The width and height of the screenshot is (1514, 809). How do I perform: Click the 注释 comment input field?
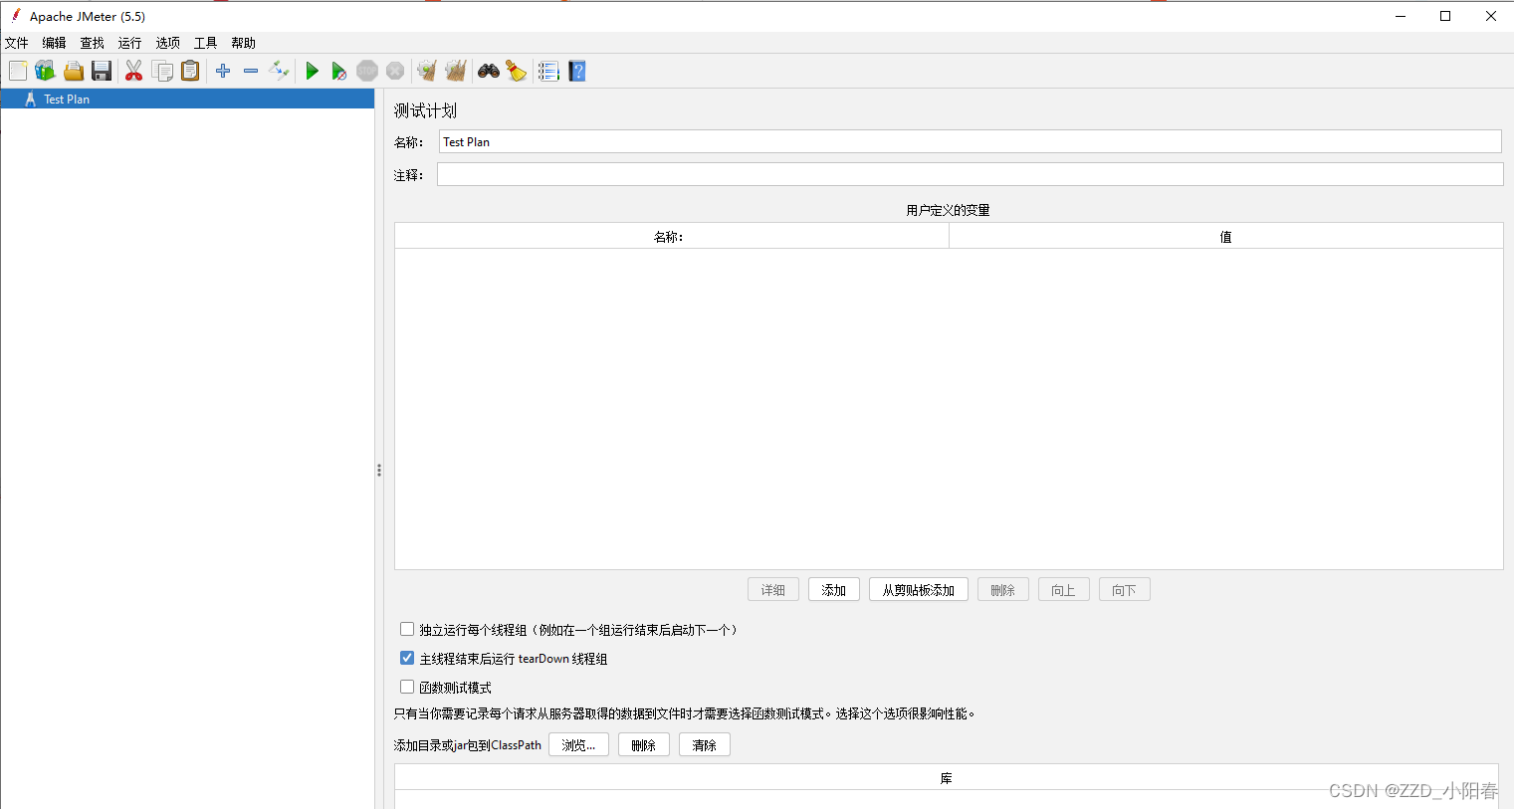pyautogui.click(x=970, y=174)
